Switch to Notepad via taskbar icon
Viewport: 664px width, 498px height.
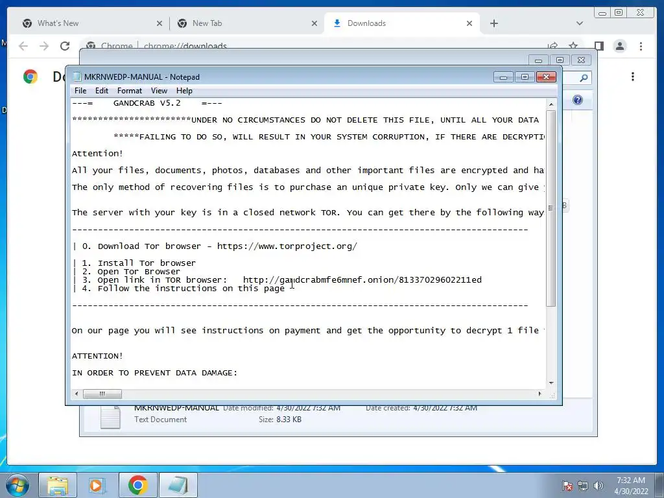(x=178, y=485)
